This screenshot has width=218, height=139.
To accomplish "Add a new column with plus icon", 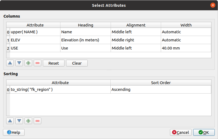I will click(28, 63).
